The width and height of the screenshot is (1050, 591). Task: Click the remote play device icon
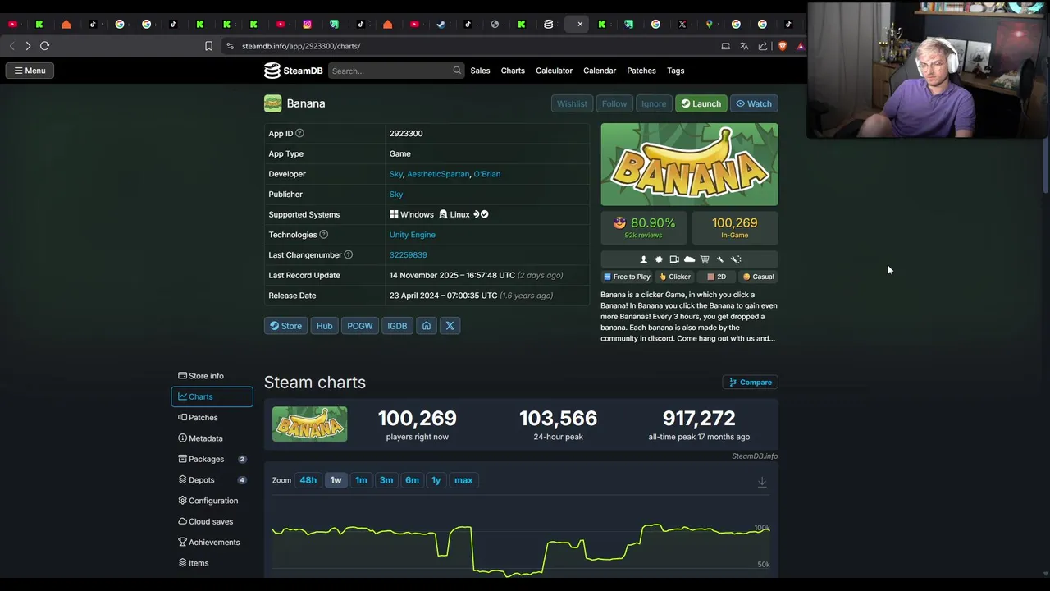[674, 259]
